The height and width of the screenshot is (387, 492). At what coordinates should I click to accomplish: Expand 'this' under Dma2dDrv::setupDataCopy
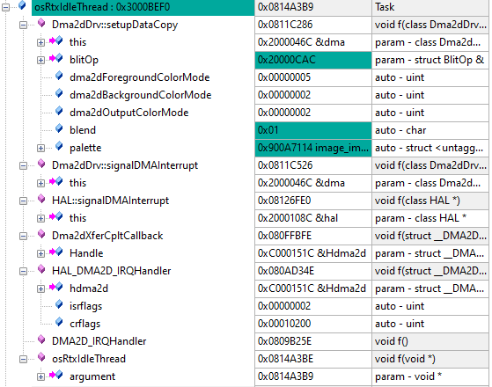pyautogui.click(x=40, y=42)
